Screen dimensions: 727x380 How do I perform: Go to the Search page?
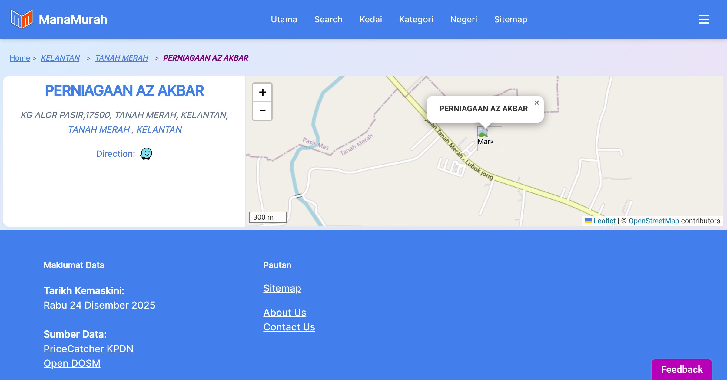(328, 19)
